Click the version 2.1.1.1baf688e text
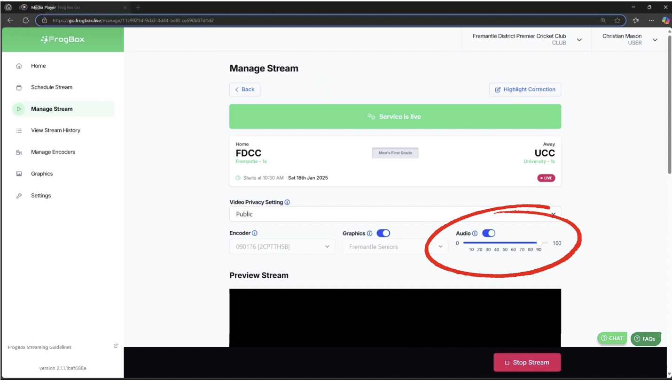 [63, 368]
